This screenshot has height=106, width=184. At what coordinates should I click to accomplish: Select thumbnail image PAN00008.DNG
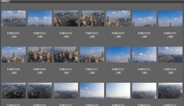click(x=14, y=55)
